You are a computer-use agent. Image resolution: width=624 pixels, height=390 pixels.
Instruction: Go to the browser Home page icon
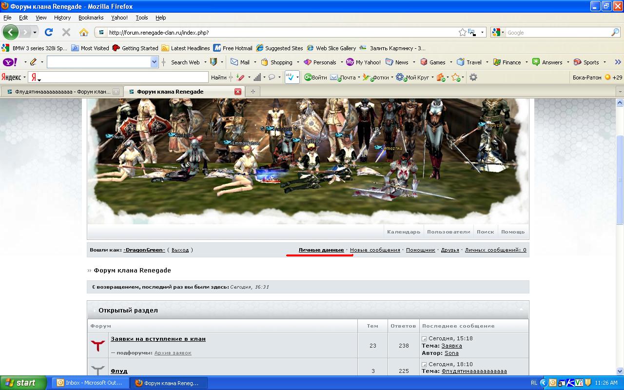point(84,32)
